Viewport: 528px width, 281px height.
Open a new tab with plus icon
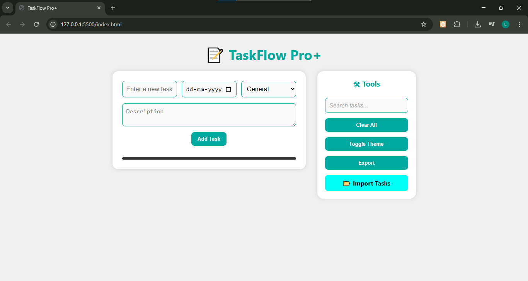(113, 8)
